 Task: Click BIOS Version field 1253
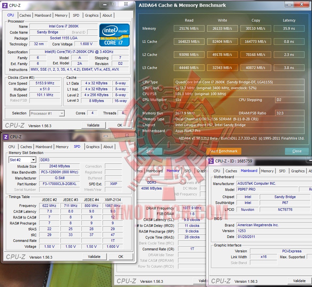(273, 231)
